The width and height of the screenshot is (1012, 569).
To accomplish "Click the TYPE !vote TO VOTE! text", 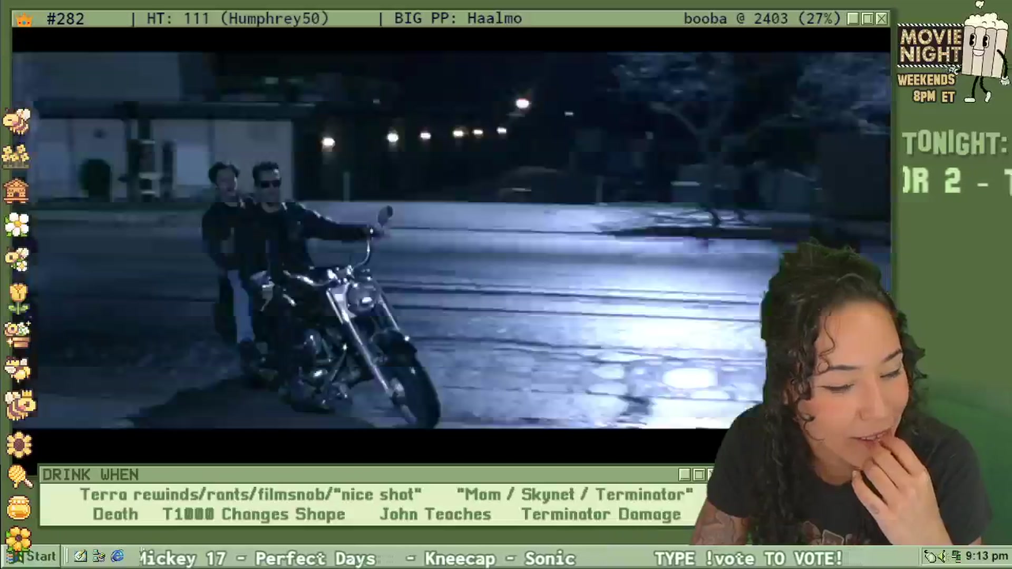I will click(748, 558).
